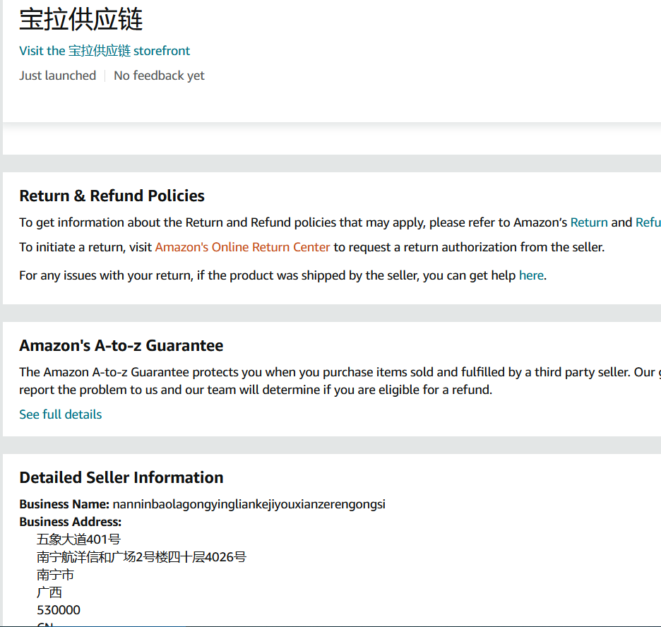661x627 pixels.
Task: Click the 'Amazon's A-to-z Guarantee' heading
Action: [121, 345]
